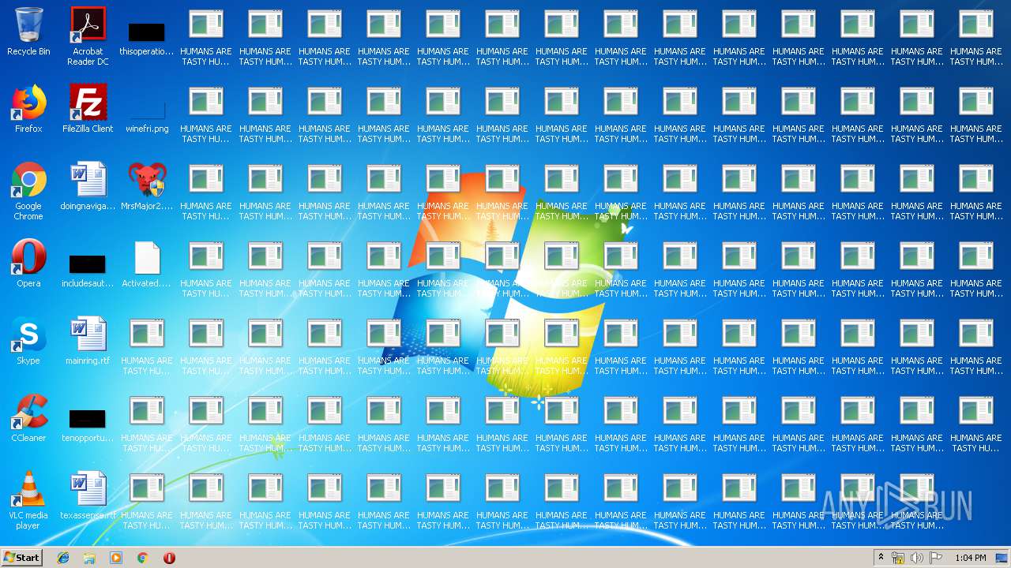Screen dimensions: 1011x568
Task: Select the MrsMajor2... executable icon
Action: 147,186
